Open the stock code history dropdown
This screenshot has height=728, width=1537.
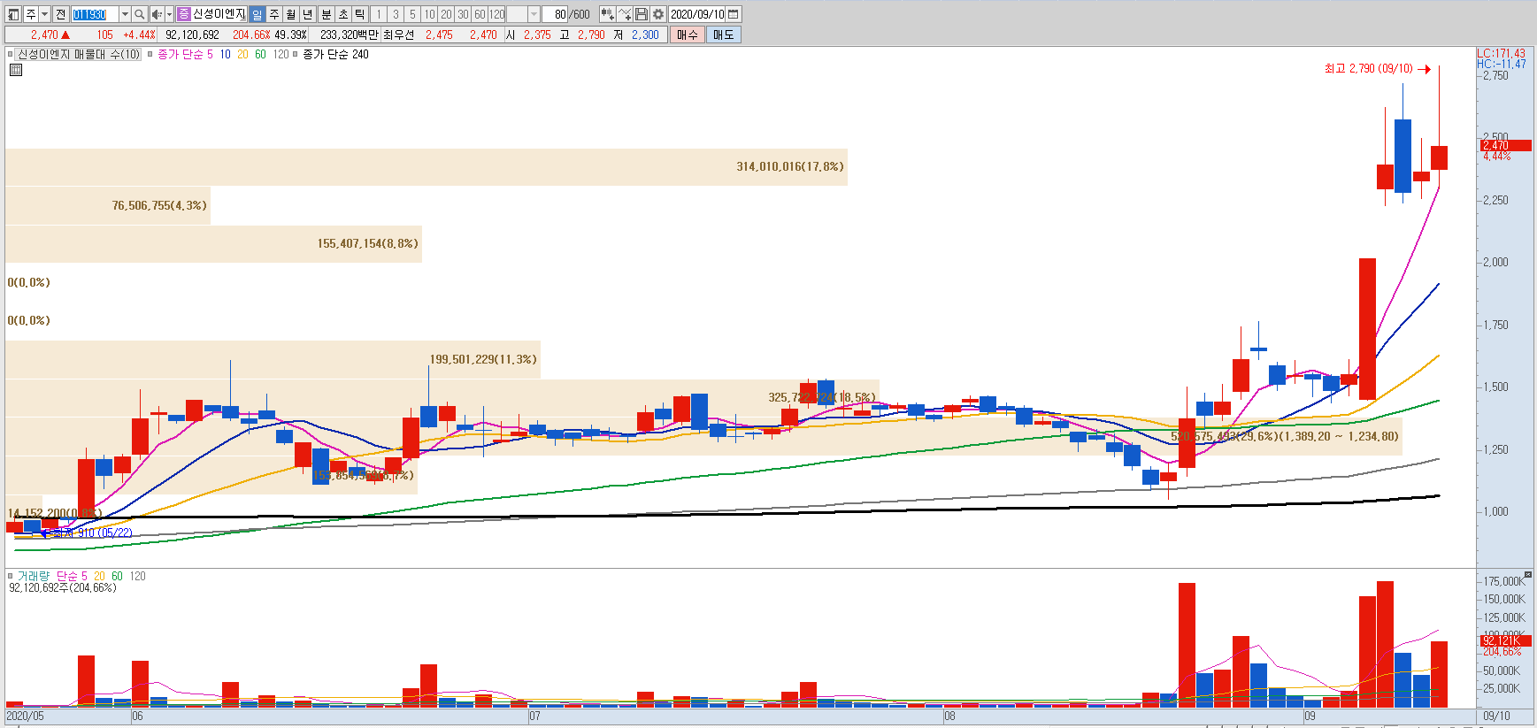(125, 14)
